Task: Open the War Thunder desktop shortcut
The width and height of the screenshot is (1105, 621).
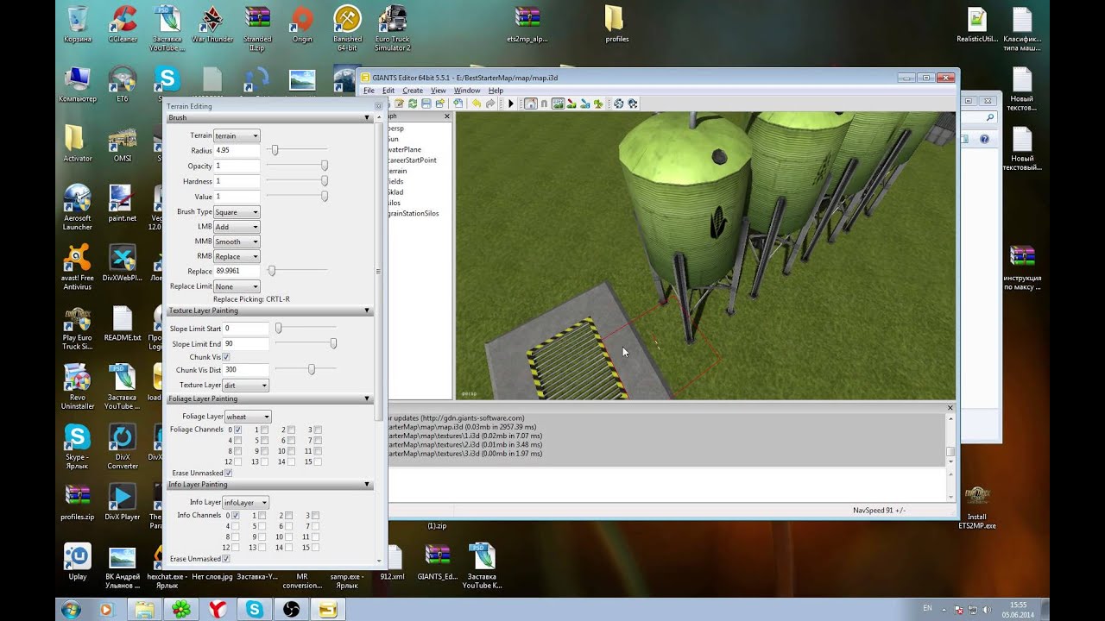Action: pos(212,24)
